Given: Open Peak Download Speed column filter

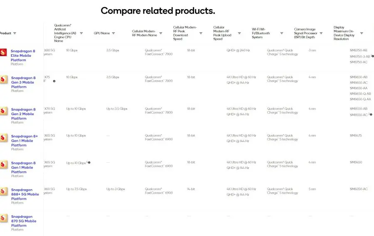Looking at the screenshot, I should [201, 33].
